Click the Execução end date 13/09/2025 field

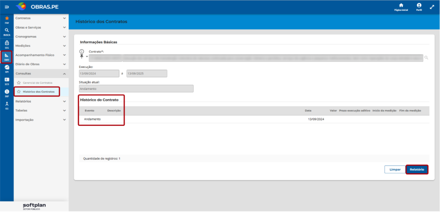point(147,74)
